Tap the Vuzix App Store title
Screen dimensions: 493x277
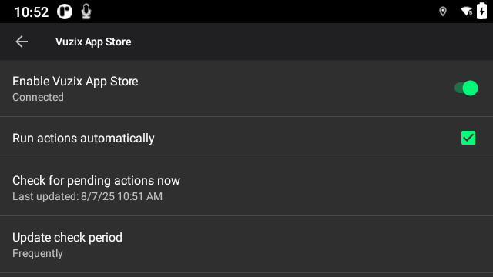point(93,42)
